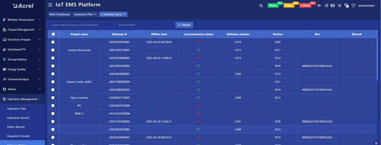Open the header search magnifier icon
Screen dimensions: 381x145
tap(261, 6)
